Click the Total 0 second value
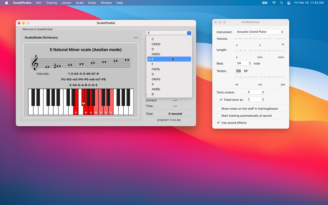Screen dimensions: 328x205 [175, 114]
